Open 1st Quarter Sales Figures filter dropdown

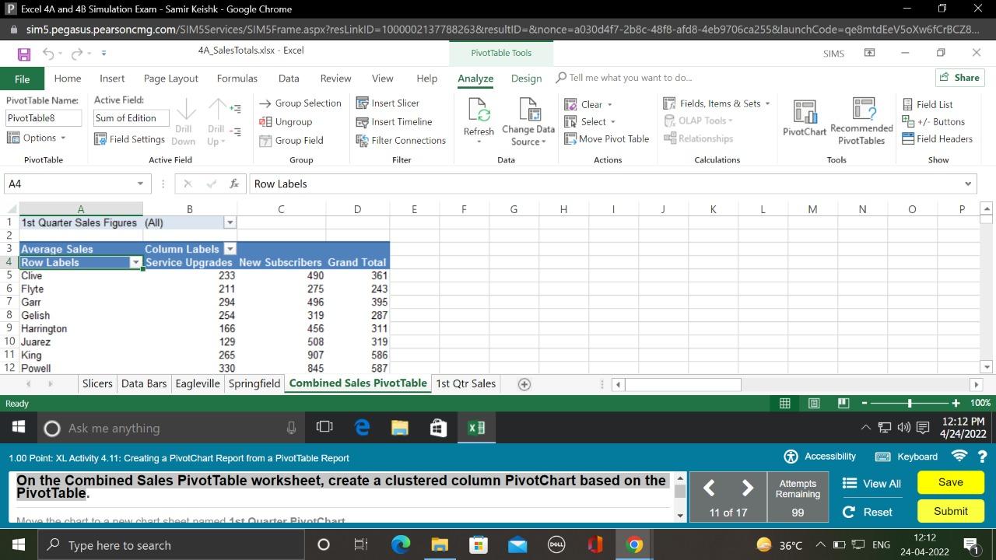pos(230,222)
